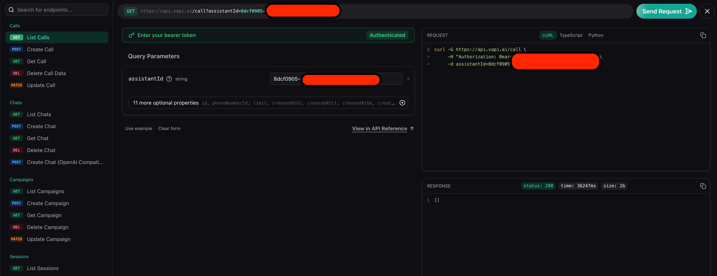Click the Chats section heading
This screenshot has height=276, width=717.
tap(16, 103)
